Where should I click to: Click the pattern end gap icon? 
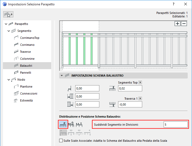coord(70,104)
